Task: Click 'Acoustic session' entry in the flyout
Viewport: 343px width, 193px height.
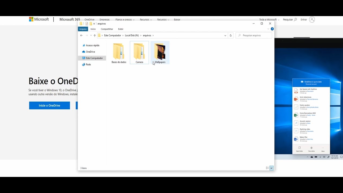Action: coord(305,121)
